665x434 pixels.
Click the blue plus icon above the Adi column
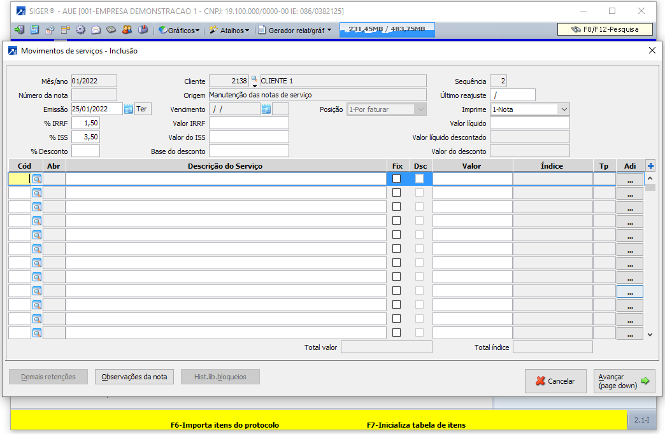click(x=650, y=165)
